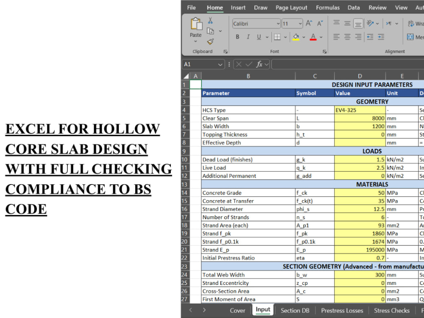
Task: Open Font settings dialog launcher
Action: (324, 52)
